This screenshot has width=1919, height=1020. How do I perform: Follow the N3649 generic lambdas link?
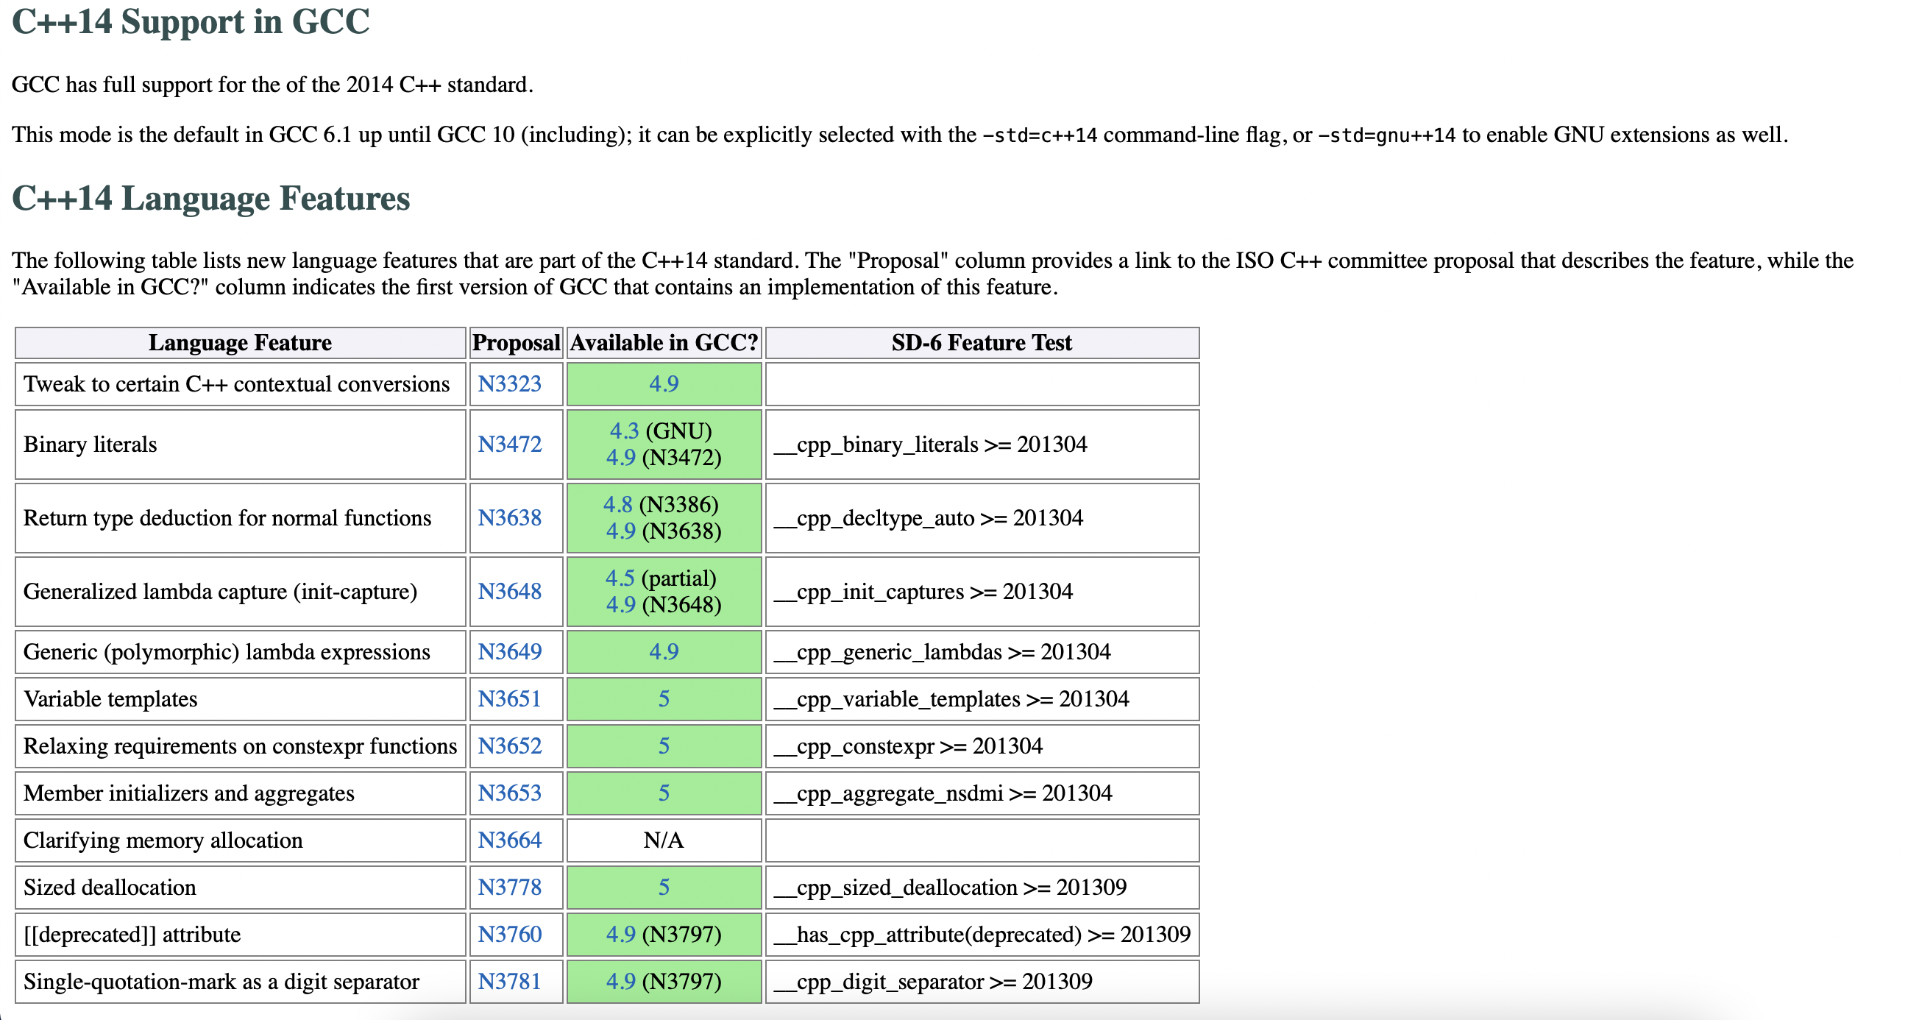point(508,652)
